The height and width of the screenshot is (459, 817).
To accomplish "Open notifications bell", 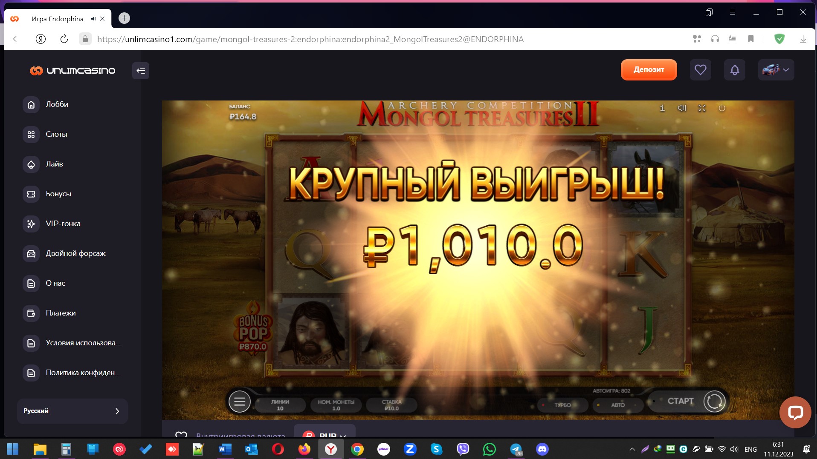I will pyautogui.click(x=734, y=70).
